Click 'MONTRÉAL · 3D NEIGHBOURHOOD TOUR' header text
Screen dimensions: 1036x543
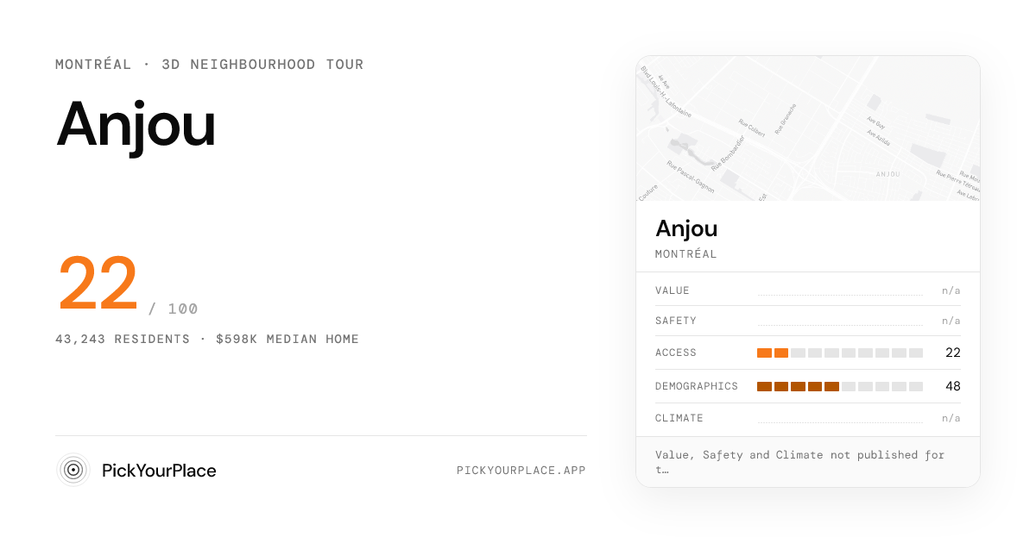tap(210, 65)
